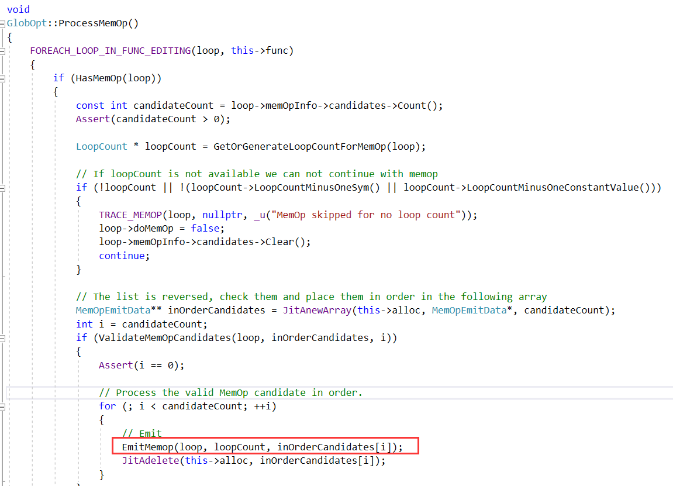This screenshot has height=486, width=673.
Task: Click the void return type keyword
Action: [18, 10]
